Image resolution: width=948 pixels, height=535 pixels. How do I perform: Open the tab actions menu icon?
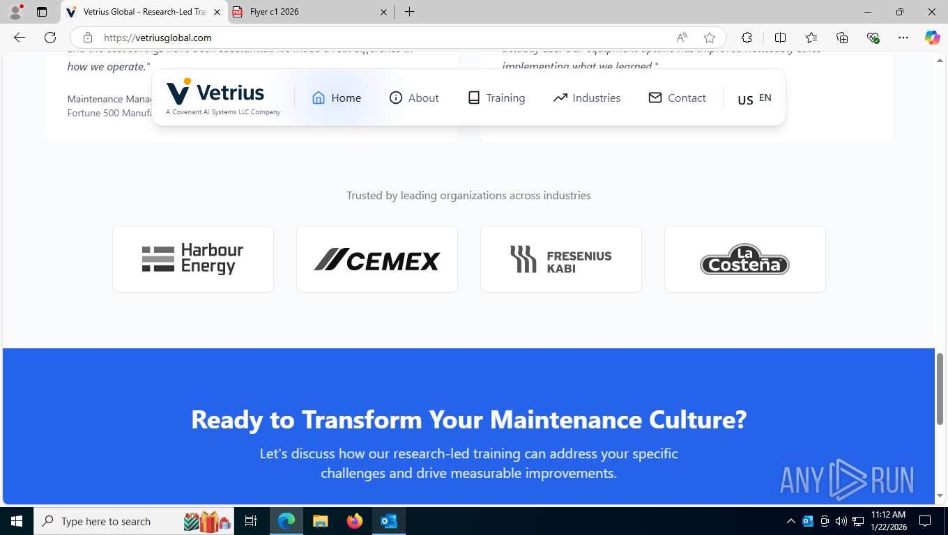(42, 12)
